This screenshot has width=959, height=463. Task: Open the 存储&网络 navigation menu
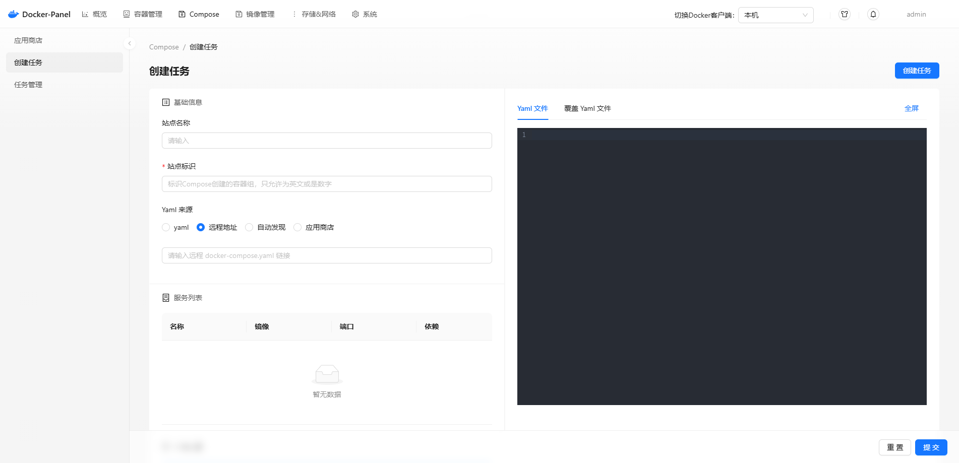[314, 15]
